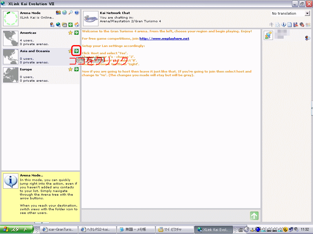The image size is (313, 234).
Task: Open the volume speaker tray icon
Action: (296, 229)
